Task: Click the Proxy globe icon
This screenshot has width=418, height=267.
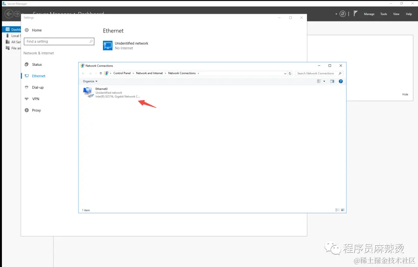Action: coord(27,110)
